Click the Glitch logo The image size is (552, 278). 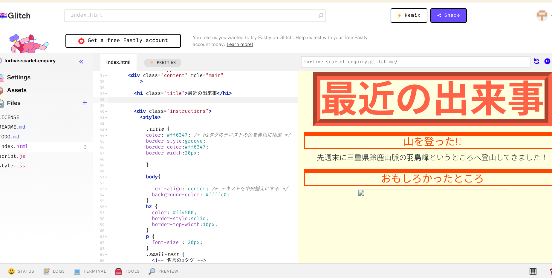coord(16,16)
